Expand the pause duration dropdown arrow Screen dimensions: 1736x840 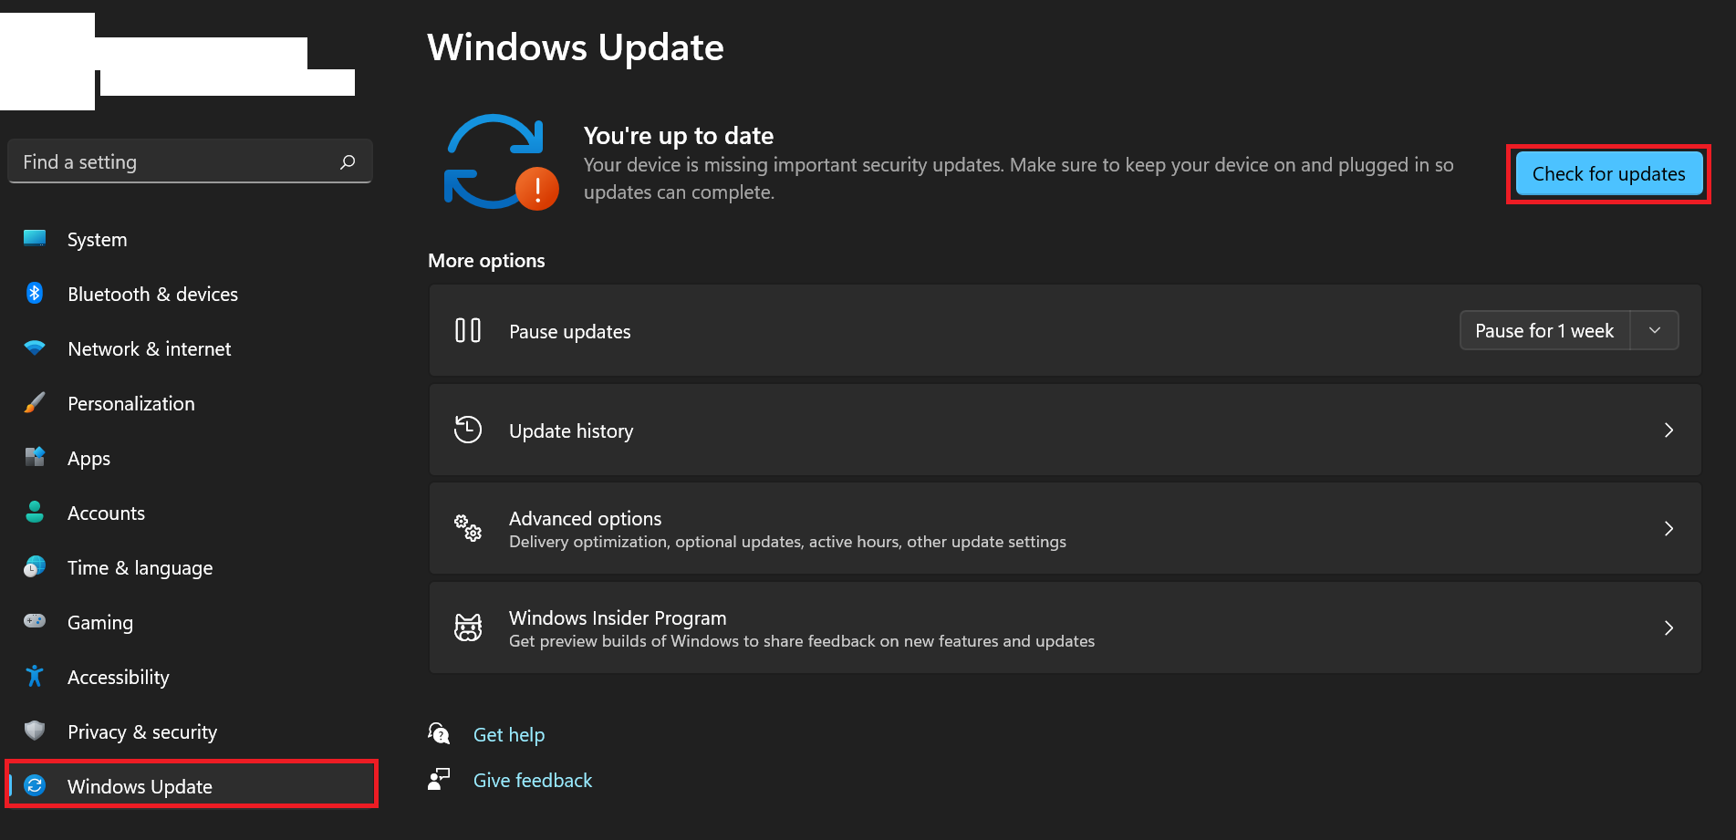1655,330
